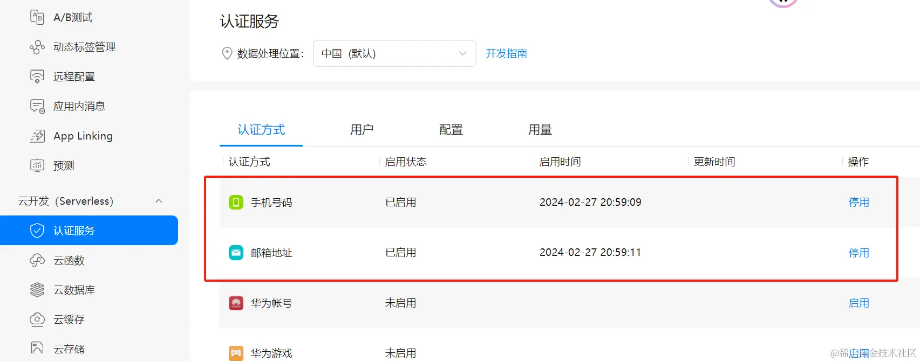Click 未启用 status of 华为游戏

coord(400,353)
